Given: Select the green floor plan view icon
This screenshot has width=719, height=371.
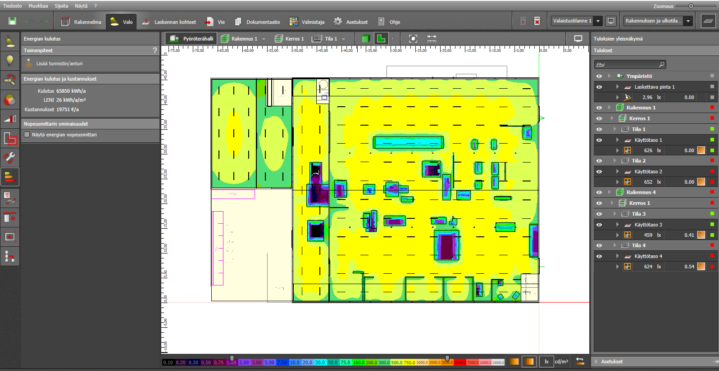Looking at the screenshot, I should tap(381, 39).
